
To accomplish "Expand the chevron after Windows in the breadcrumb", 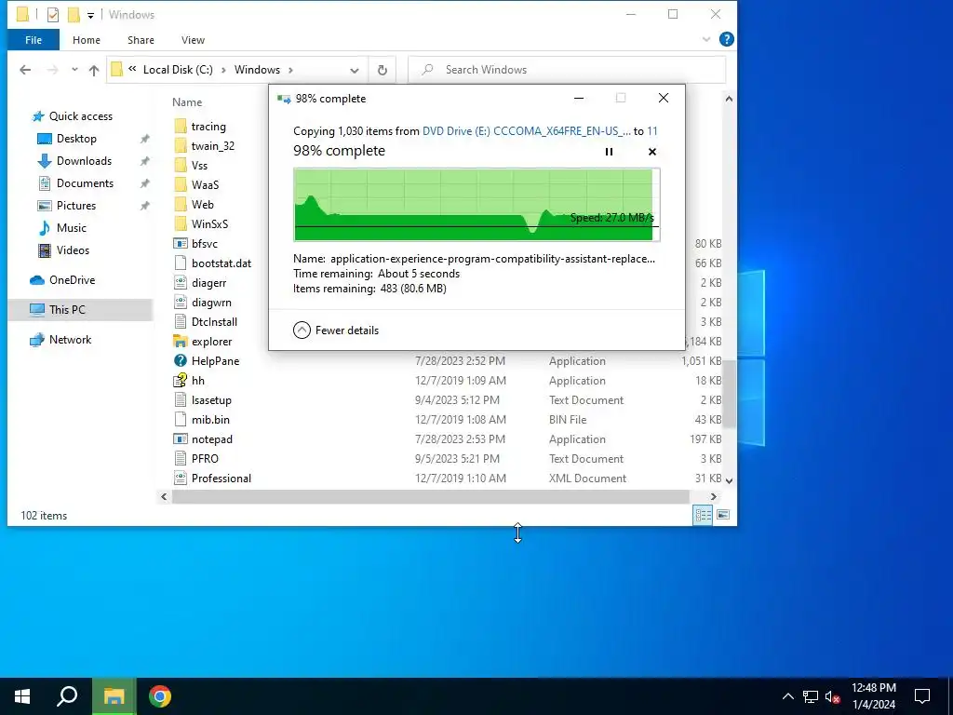I will 290,70.
